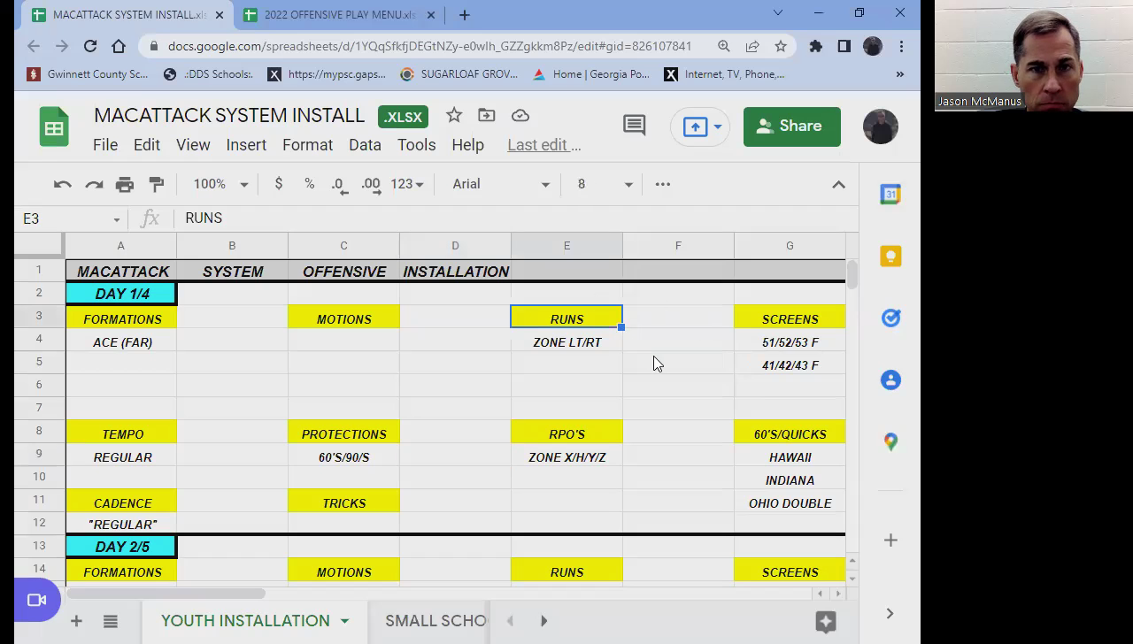Open the Format menu
1133x644 pixels.
pos(307,145)
